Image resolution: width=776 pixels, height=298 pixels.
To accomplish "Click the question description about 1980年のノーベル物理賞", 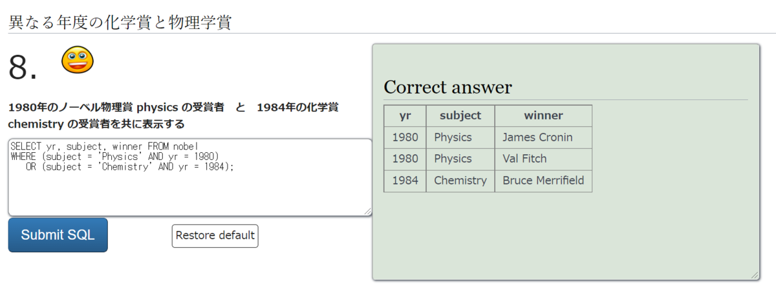I will [x=173, y=115].
